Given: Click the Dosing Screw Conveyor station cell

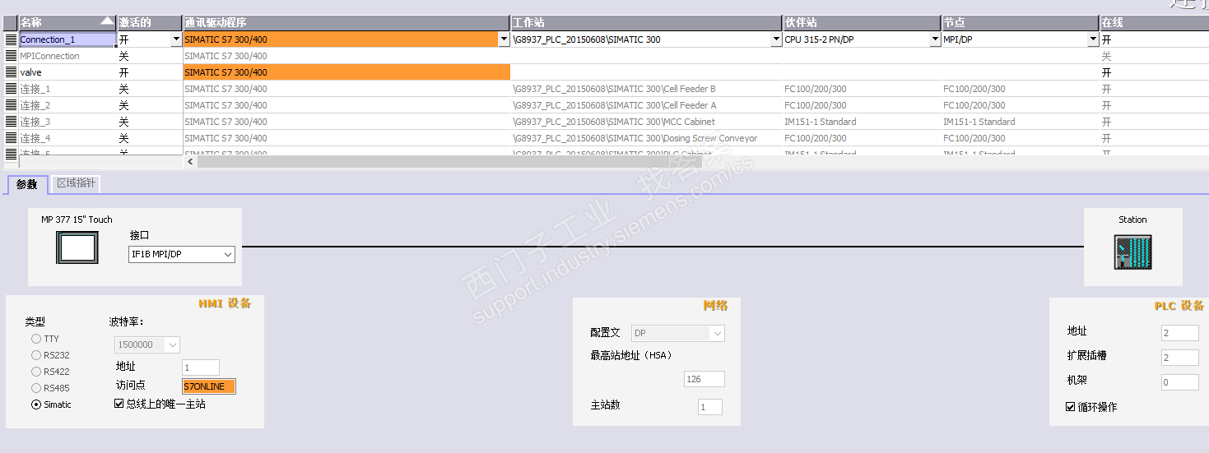Looking at the screenshot, I should [x=647, y=138].
